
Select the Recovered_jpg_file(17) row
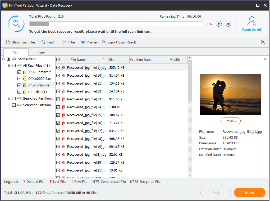coord(122,131)
